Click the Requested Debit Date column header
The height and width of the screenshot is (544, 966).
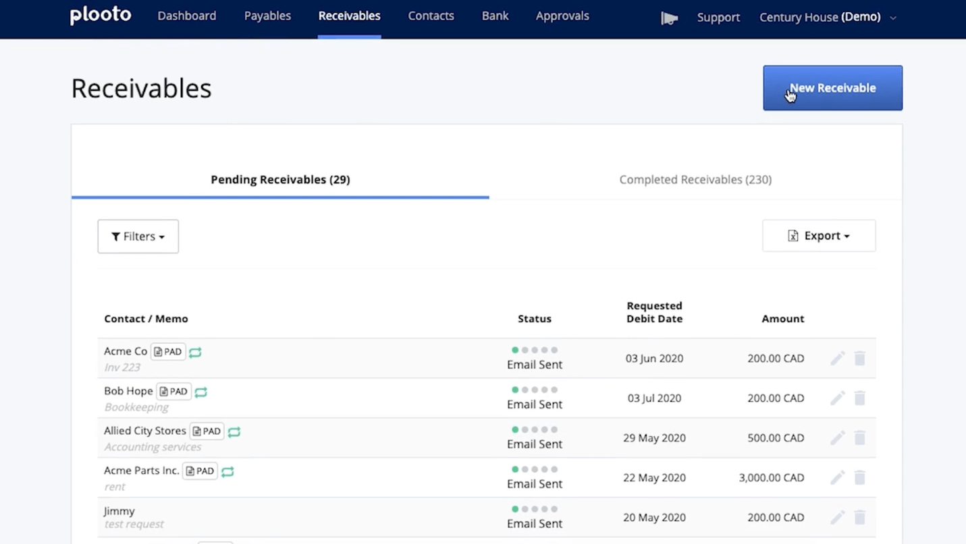(x=654, y=312)
